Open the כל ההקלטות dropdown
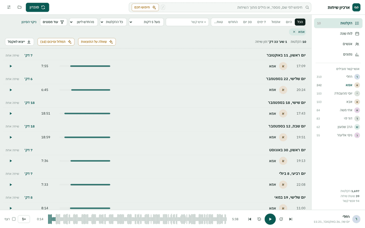This screenshot has height=228, width=365. pos(113,22)
